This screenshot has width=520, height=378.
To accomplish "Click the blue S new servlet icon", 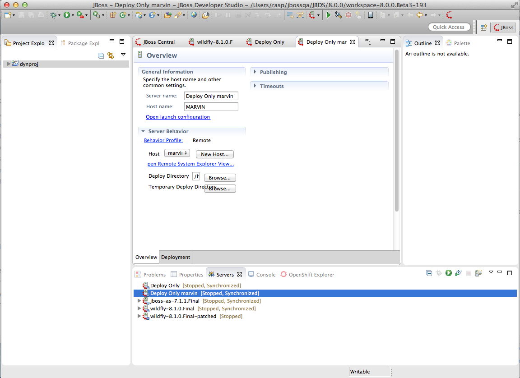I will click(x=152, y=15).
